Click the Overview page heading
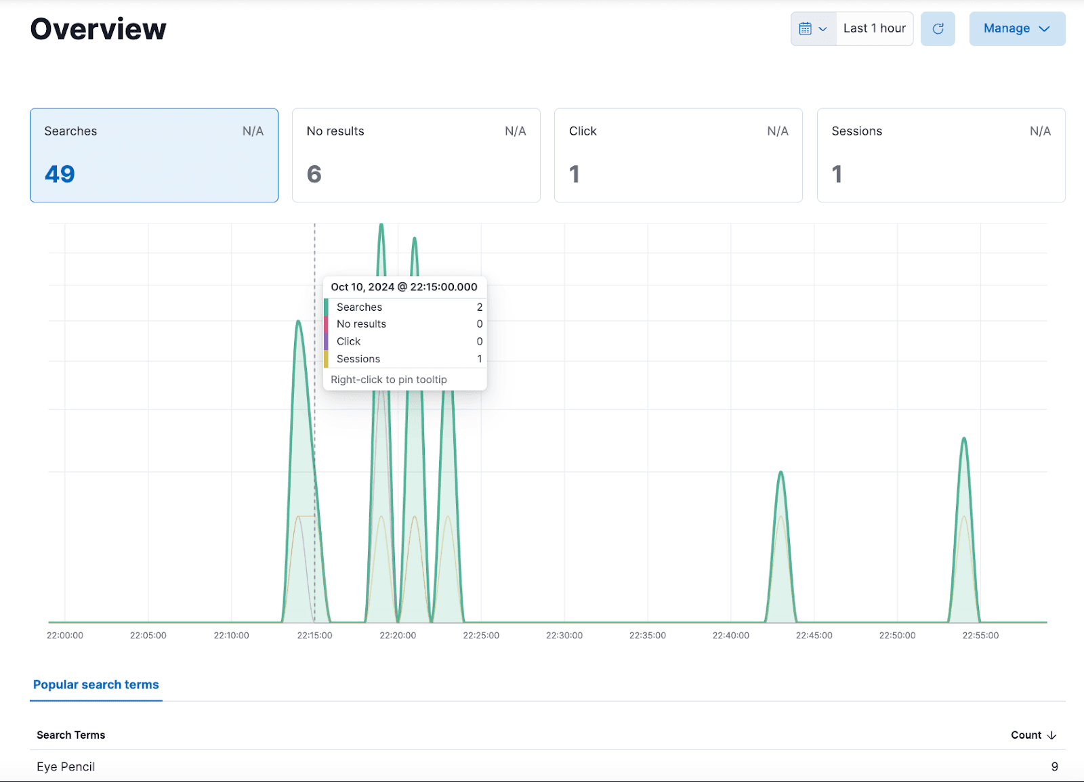Viewport: 1084px width, 782px height. 97,28
